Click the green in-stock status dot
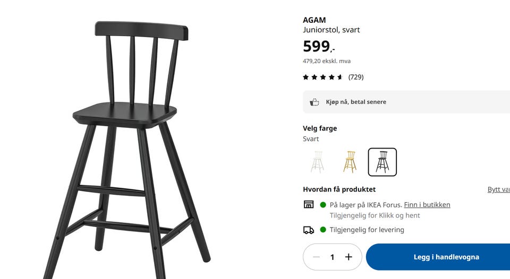The image size is (510, 279). [x=323, y=205]
